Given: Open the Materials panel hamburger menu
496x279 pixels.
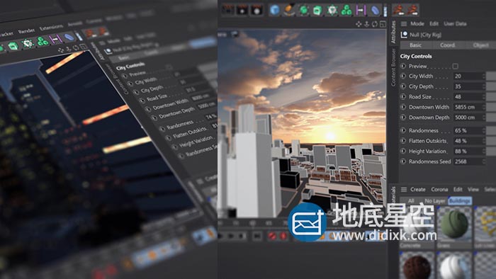Looking at the screenshot, I should click(404, 189).
